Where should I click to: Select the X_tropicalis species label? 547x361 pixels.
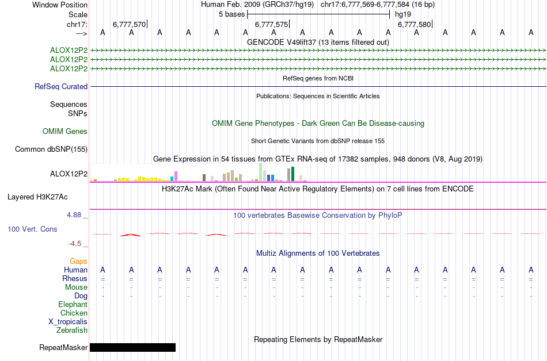coord(68,322)
